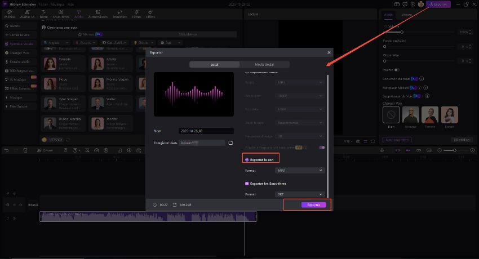Open the MP3 audio format dropdown

pyautogui.click(x=300, y=170)
